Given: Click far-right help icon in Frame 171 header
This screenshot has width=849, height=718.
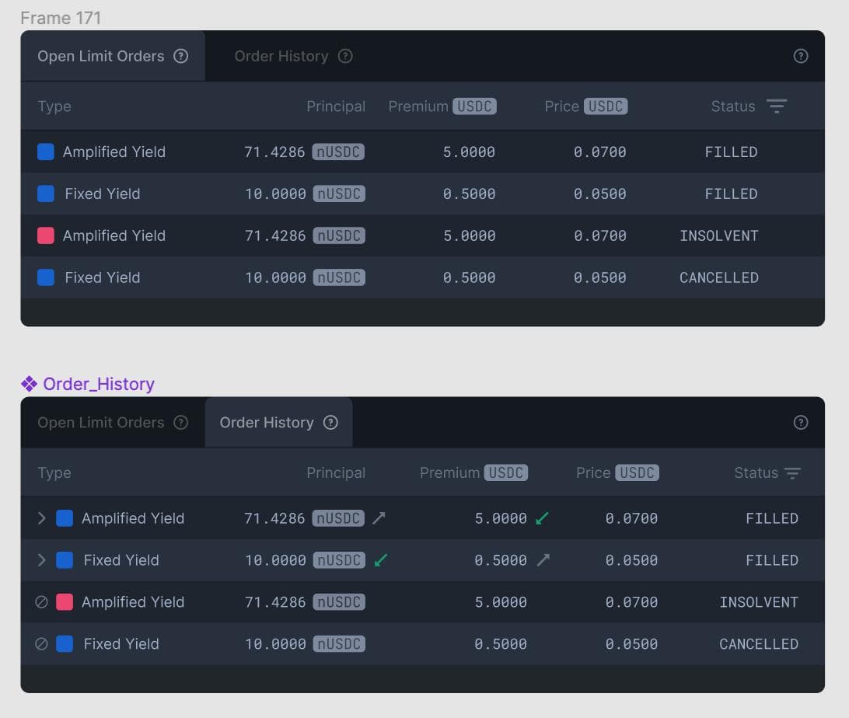Looking at the screenshot, I should tap(801, 56).
